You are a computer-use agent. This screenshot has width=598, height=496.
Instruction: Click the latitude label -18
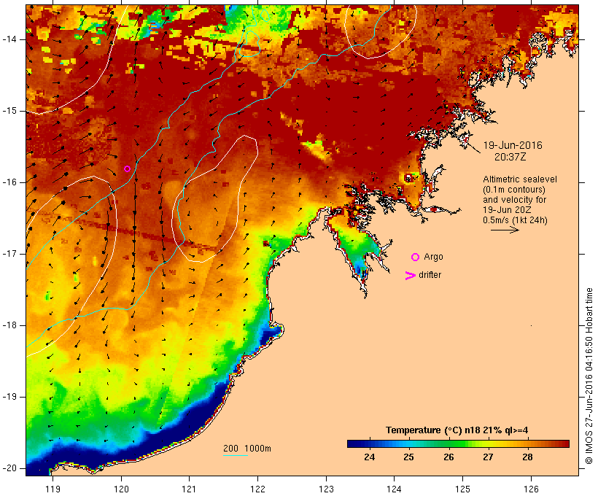click(x=9, y=325)
